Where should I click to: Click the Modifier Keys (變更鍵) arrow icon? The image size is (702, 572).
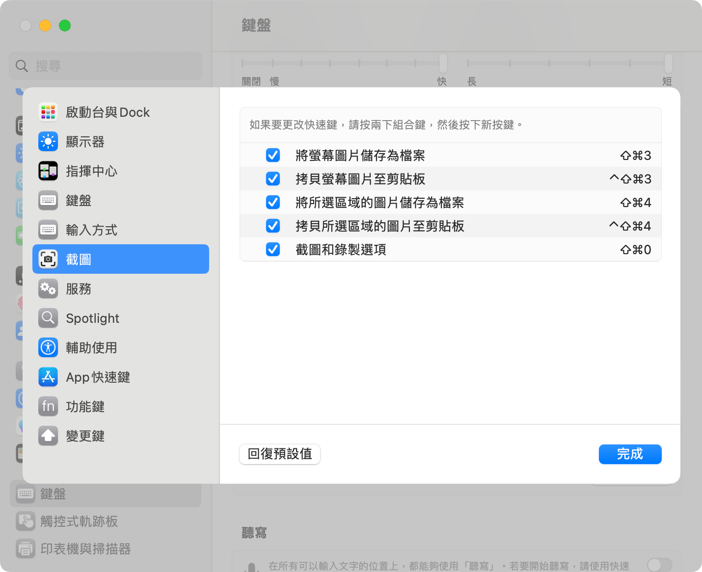coord(48,436)
